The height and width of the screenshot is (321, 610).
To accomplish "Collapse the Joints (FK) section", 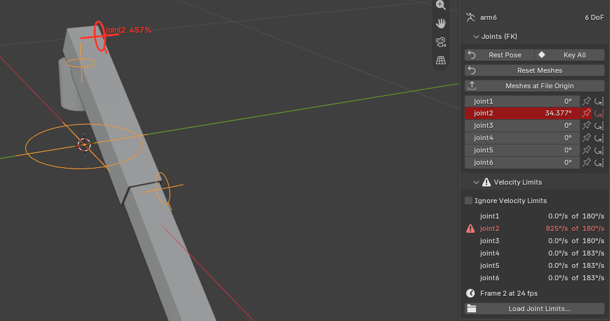I will pos(476,36).
